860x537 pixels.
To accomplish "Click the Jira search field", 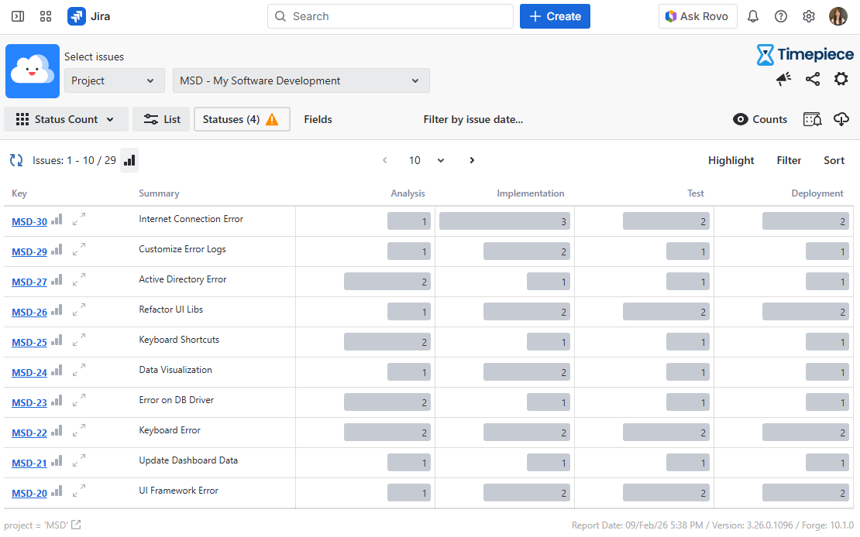I will [390, 16].
